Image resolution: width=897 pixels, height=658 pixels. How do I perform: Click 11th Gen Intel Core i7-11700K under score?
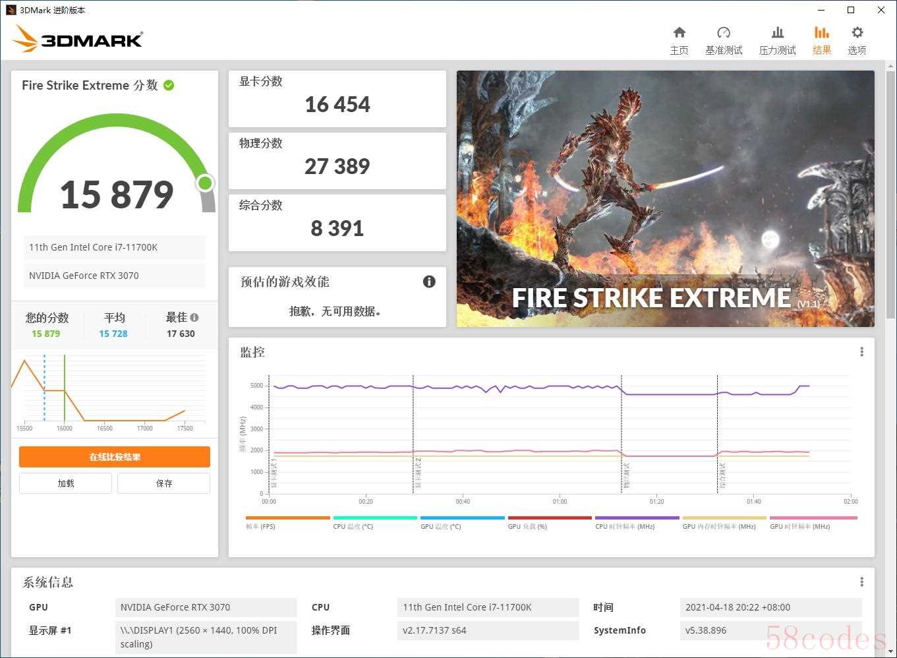(115, 247)
